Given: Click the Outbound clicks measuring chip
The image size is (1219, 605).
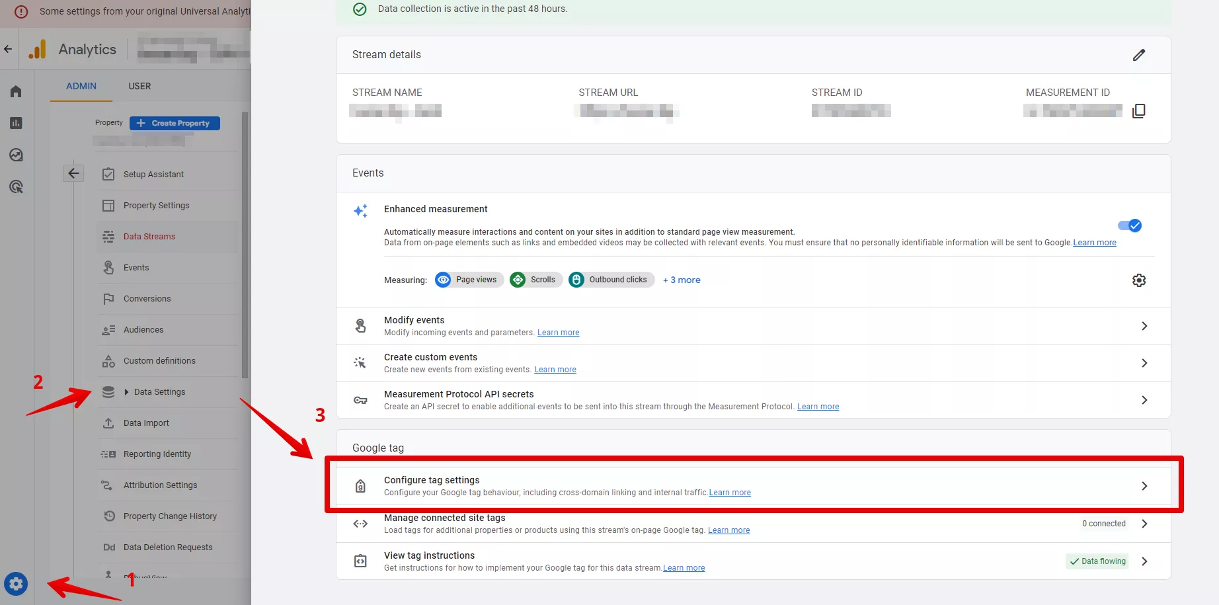Looking at the screenshot, I should tap(611, 280).
